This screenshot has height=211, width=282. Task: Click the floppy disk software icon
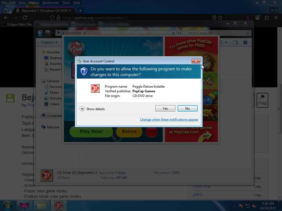(x=10, y=98)
